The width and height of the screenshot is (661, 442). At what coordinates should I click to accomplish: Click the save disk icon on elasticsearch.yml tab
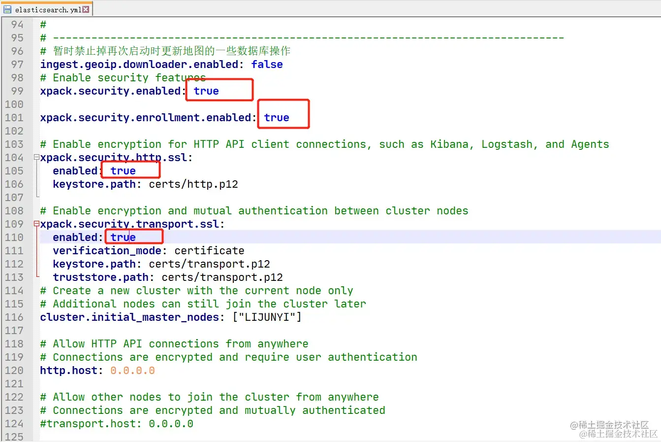click(7, 9)
